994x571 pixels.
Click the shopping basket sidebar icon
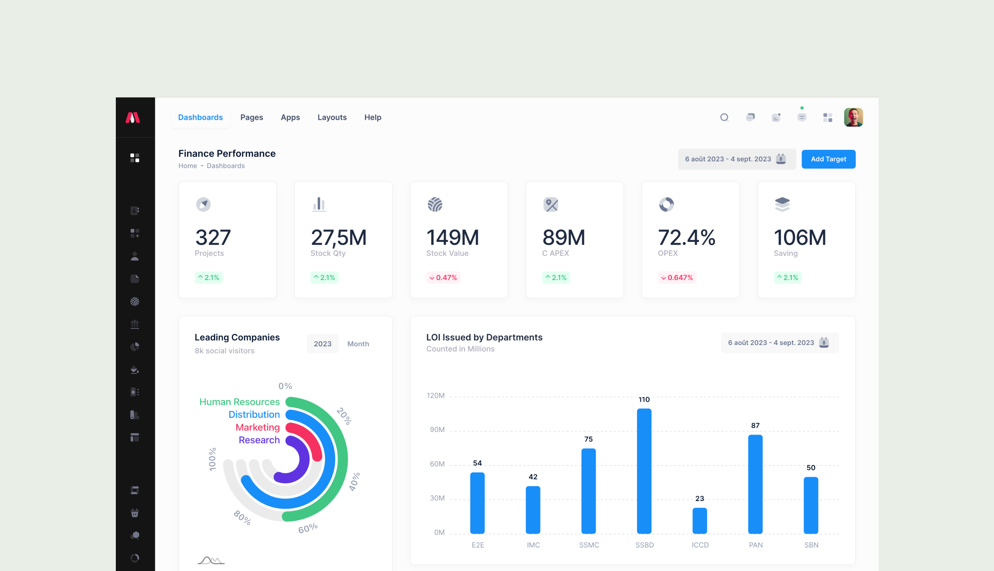click(135, 513)
